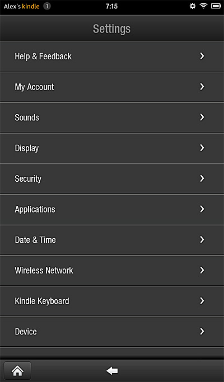224x382 pixels.
Task: Tap the Alex's Kindle device name
Action: point(21,6)
